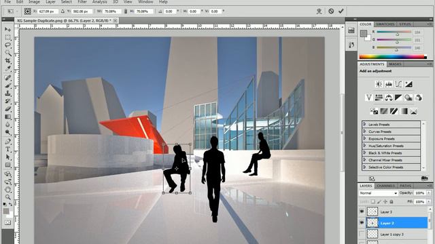Open the Window menu
Viewport: 435px width, 244px height.
pos(145,2)
